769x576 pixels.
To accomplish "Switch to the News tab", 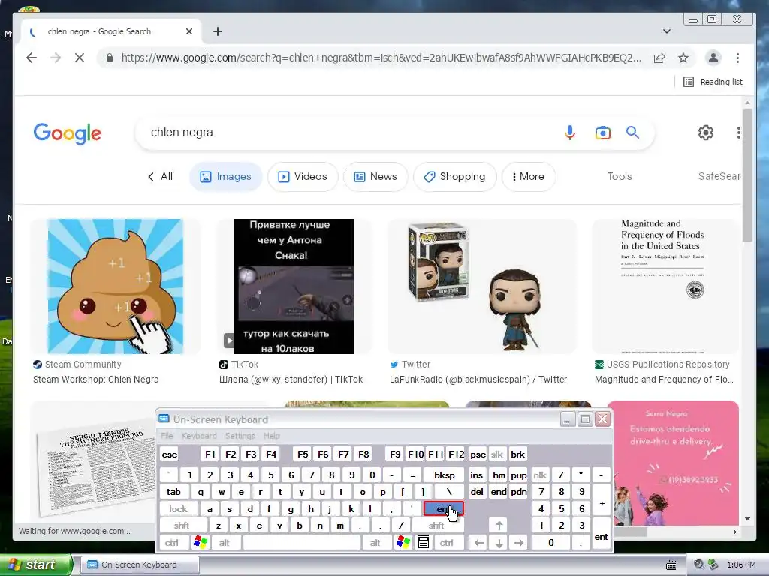I will click(x=375, y=177).
